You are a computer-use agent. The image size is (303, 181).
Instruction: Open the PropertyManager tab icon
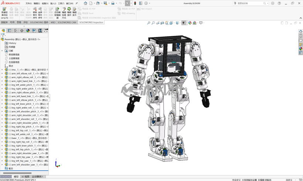[x=10, y=31]
